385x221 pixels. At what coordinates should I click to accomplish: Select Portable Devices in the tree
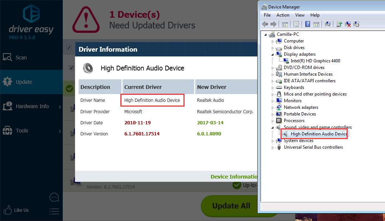click(x=300, y=114)
